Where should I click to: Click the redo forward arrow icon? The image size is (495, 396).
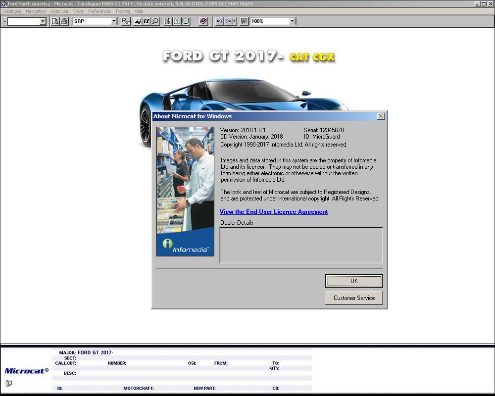point(228,21)
